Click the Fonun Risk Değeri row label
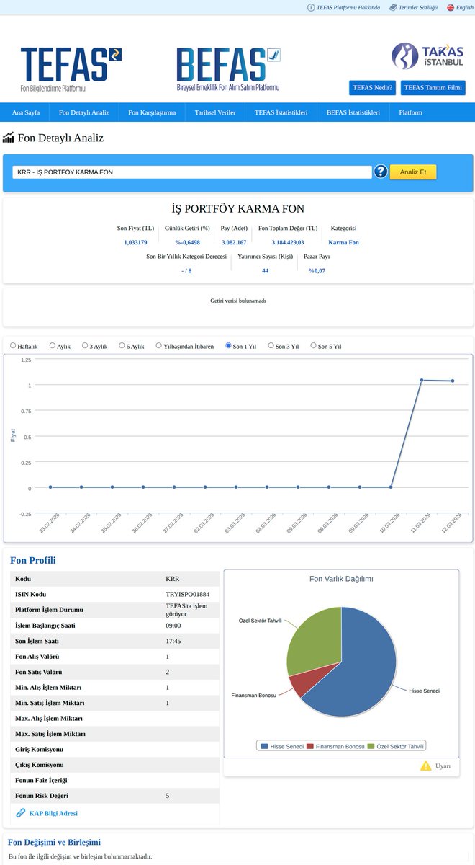This screenshot has width=475, height=865. tap(42, 796)
